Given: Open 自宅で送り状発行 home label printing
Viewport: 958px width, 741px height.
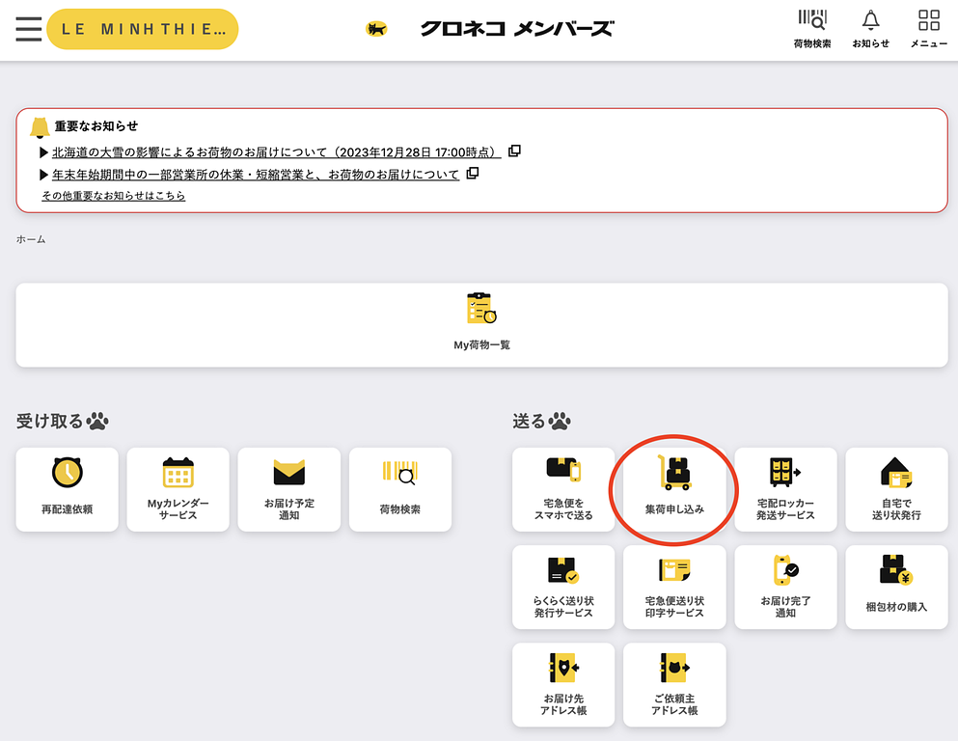Looking at the screenshot, I should click(896, 490).
